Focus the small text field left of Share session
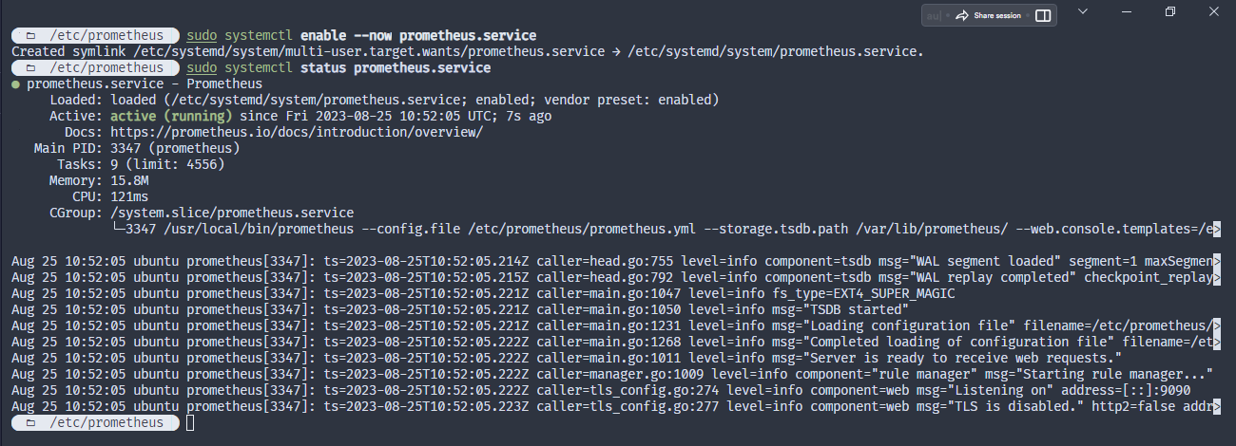Image resolution: width=1236 pixels, height=446 pixels. click(x=934, y=16)
